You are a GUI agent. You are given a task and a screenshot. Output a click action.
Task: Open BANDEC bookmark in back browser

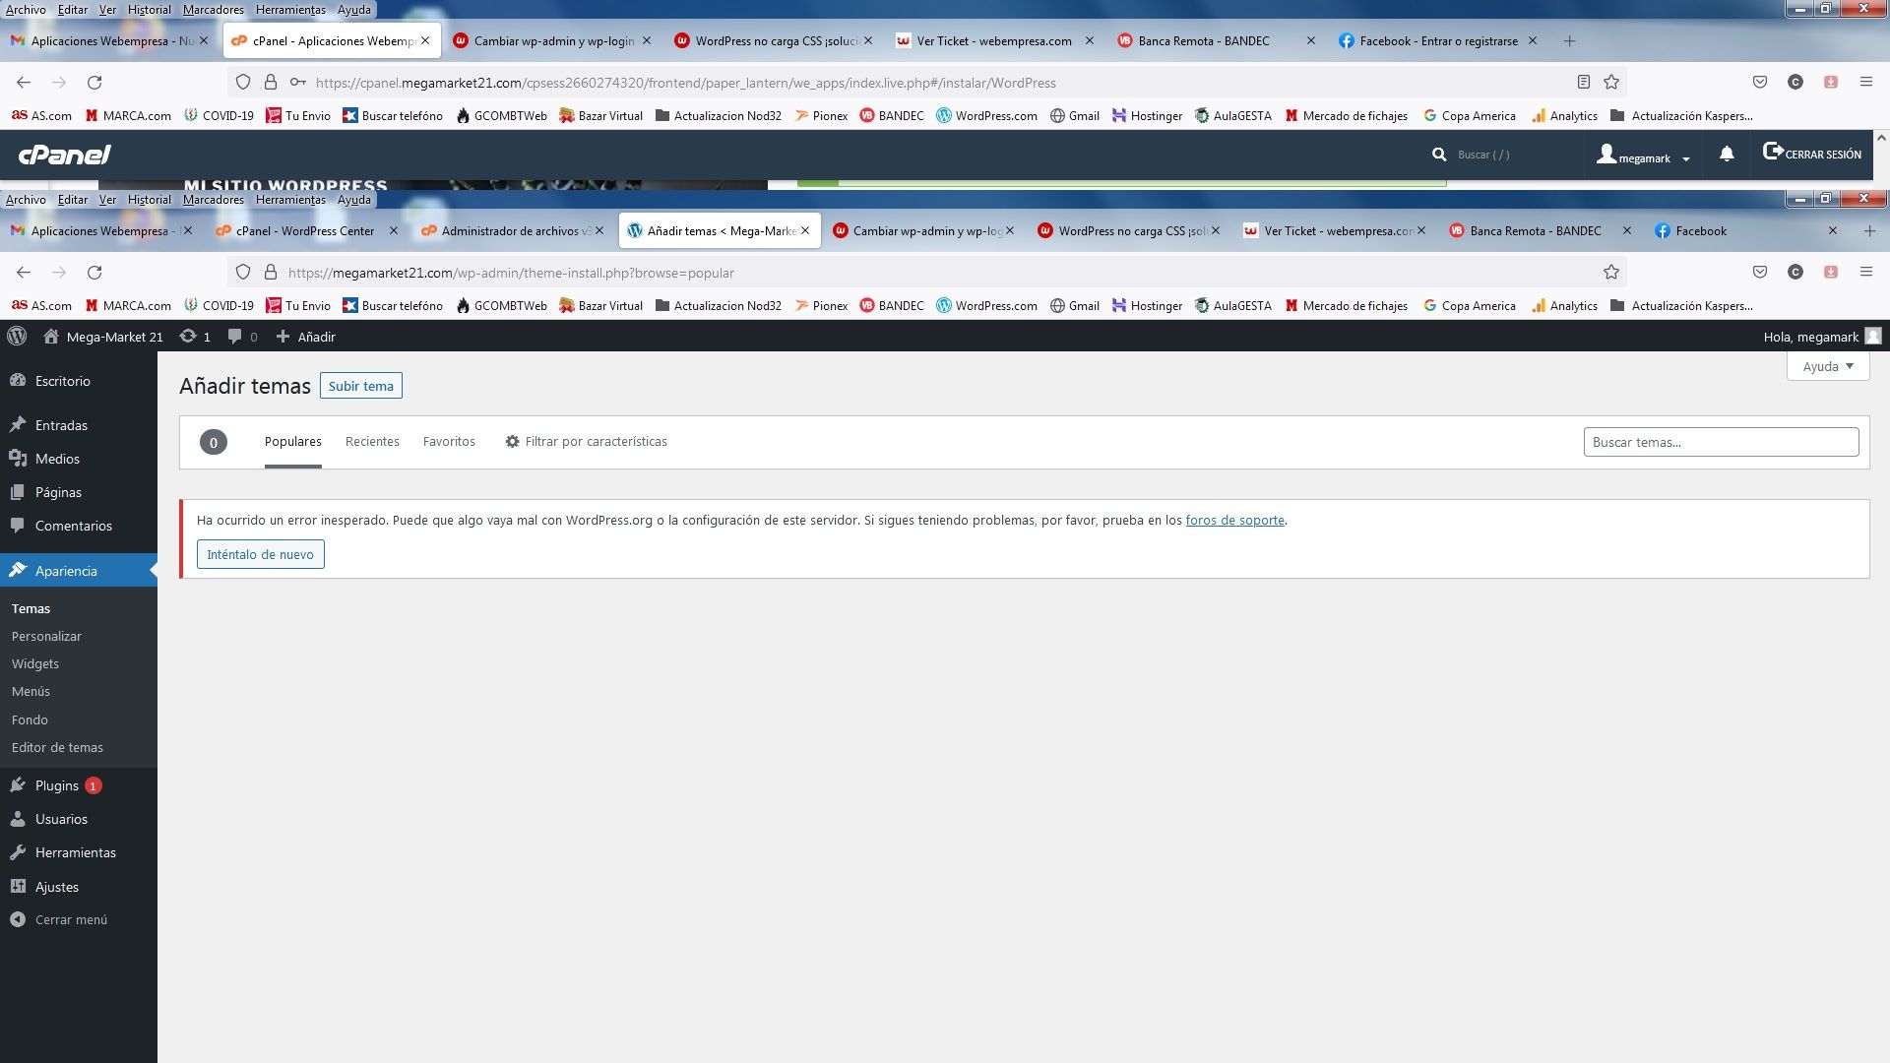coord(892,116)
